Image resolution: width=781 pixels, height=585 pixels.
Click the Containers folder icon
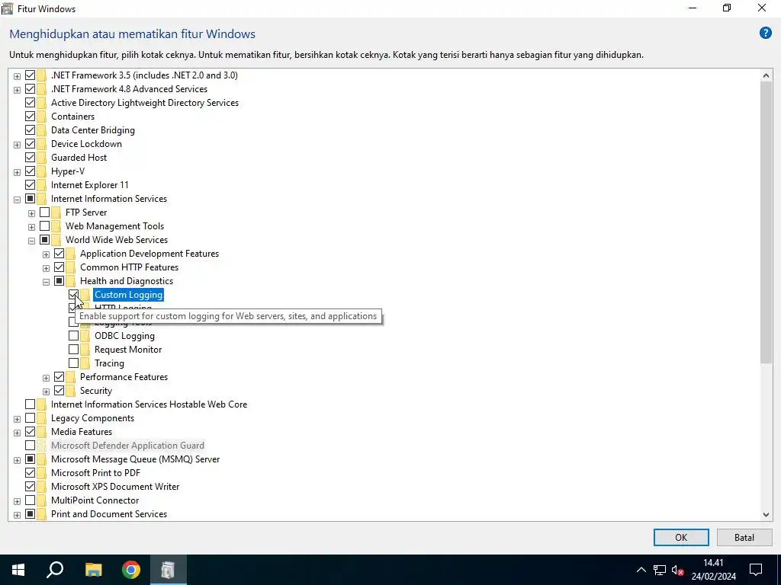point(42,117)
